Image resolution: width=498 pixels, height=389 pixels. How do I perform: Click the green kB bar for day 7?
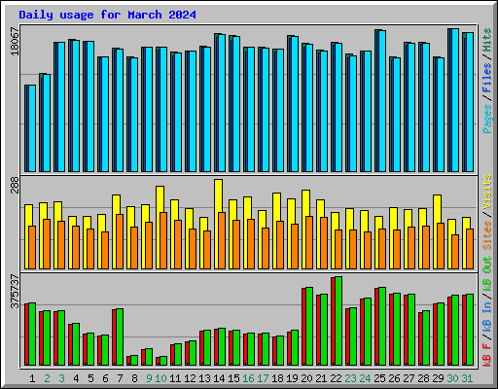coord(120,337)
